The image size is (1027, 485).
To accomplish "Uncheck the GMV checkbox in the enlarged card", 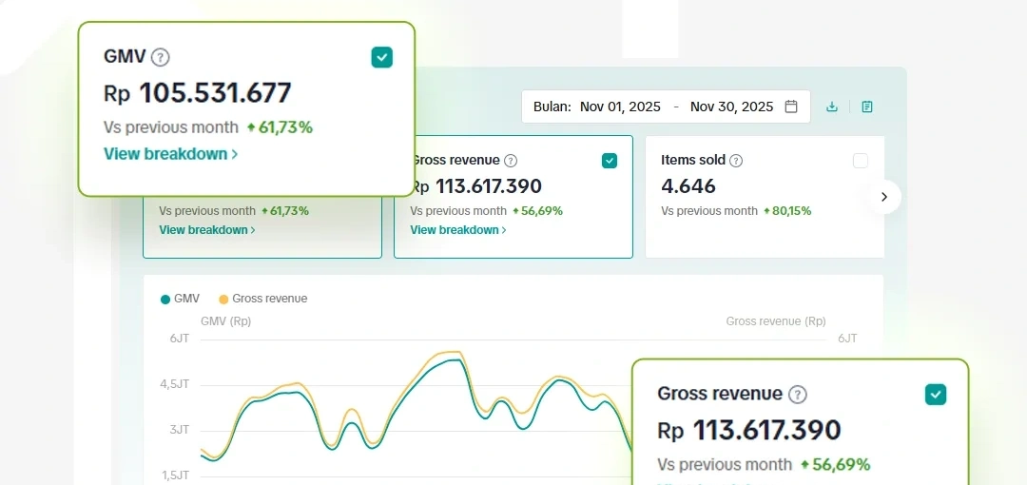I will point(382,58).
